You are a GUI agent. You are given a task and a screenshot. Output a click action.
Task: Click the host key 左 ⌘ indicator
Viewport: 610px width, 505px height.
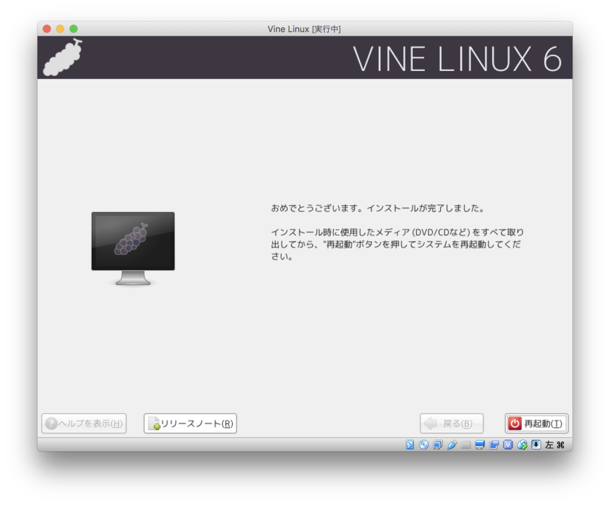[x=555, y=445]
